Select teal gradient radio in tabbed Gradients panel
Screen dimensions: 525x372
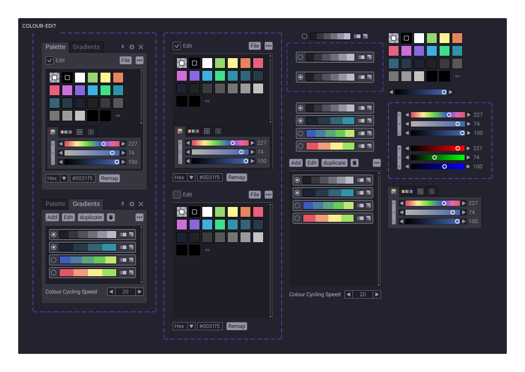(54, 247)
